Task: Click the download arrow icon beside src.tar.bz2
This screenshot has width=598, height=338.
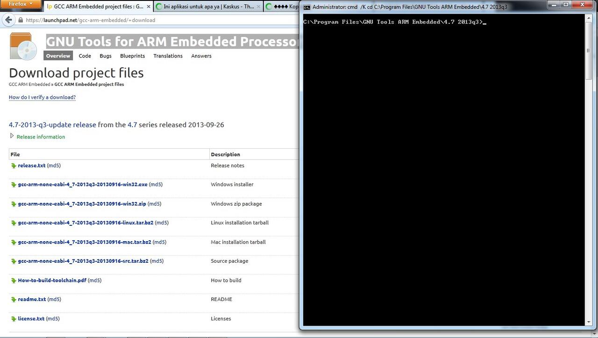Action: click(x=14, y=261)
